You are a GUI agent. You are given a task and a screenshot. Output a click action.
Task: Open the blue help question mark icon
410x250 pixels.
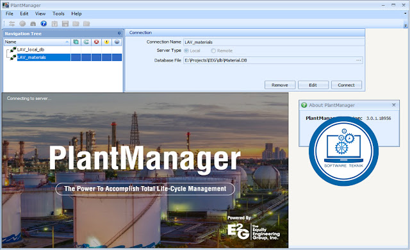point(44,24)
